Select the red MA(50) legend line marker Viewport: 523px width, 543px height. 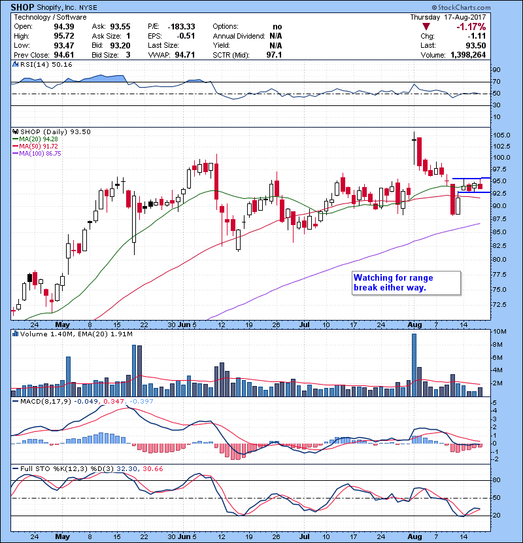click(x=15, y=147)
